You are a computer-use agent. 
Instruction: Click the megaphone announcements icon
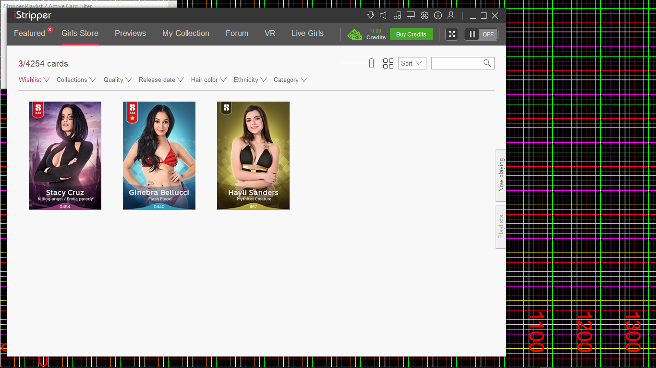383,15
